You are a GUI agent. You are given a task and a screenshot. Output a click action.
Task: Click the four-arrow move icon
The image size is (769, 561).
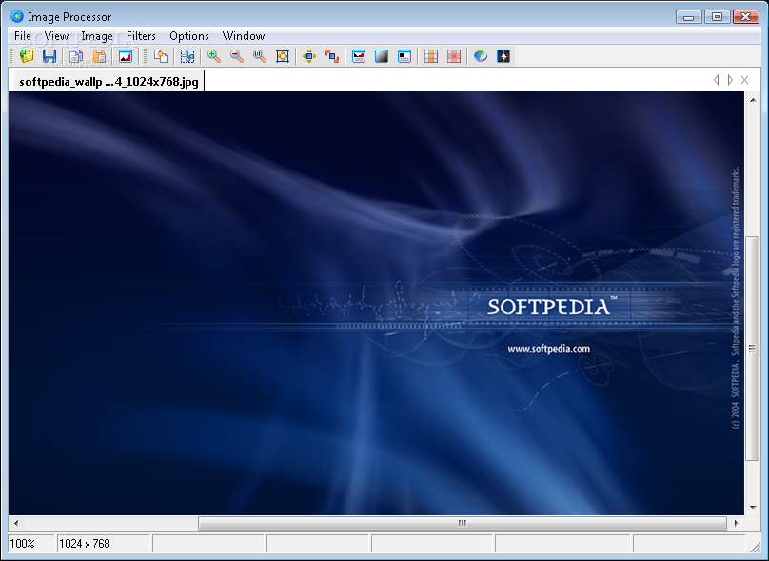point(309,56)
